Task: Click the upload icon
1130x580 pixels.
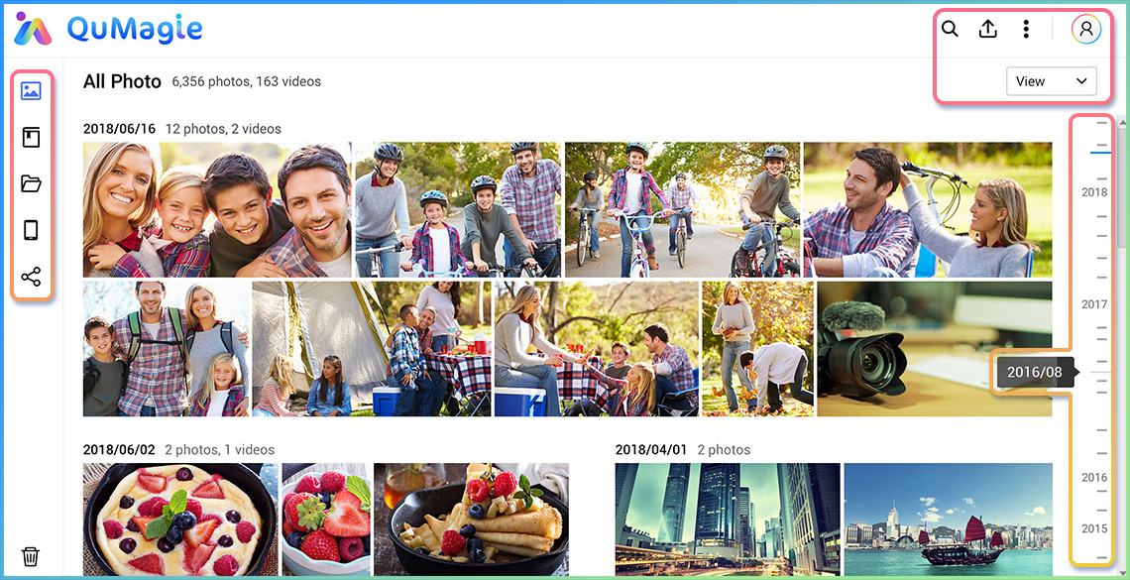Action: click(x=987, y=29)
